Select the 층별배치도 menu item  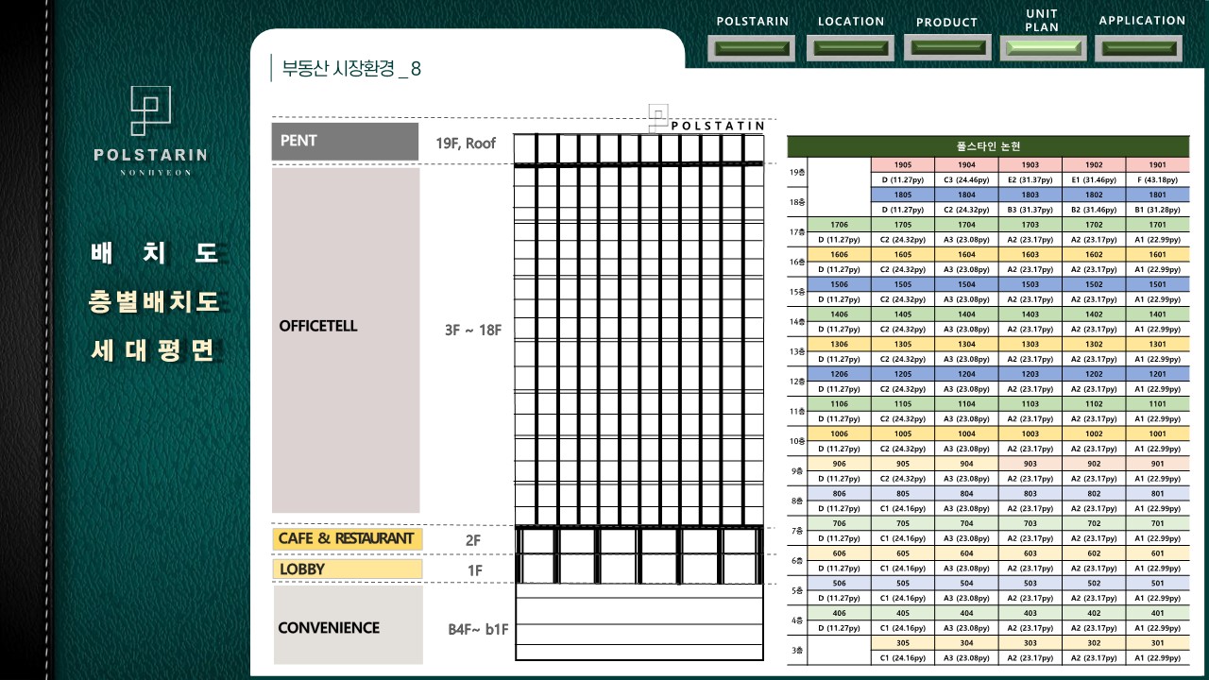coord(155,302)
